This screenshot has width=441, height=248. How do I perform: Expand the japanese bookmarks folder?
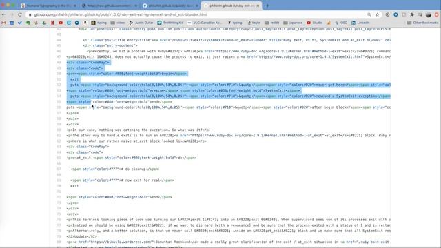[293, 23]
